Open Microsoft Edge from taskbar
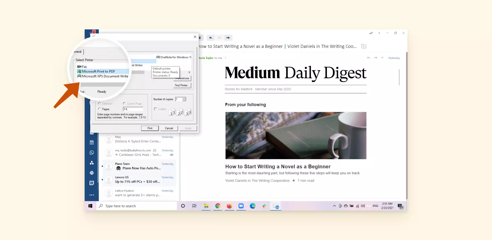Screen dimensions: 492x240 (x=253, y=206)
